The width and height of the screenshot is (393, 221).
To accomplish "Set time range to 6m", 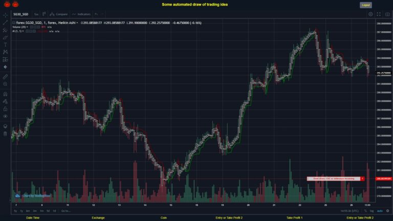I will click(x=28, y=211).
